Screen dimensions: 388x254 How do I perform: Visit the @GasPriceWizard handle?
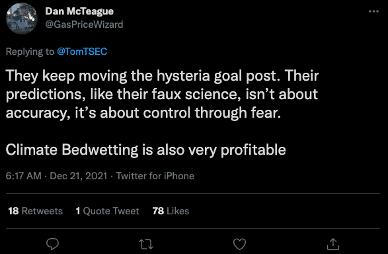(84, 24)
